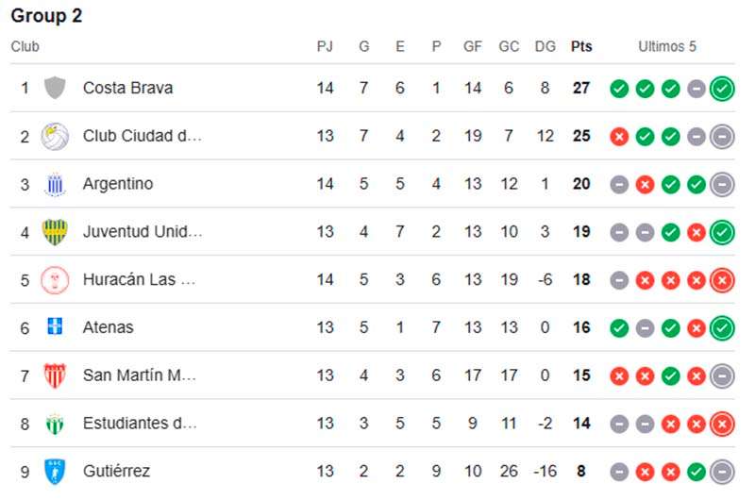Click Costa Brava's most recent win indicator

(x=722, y=89)
